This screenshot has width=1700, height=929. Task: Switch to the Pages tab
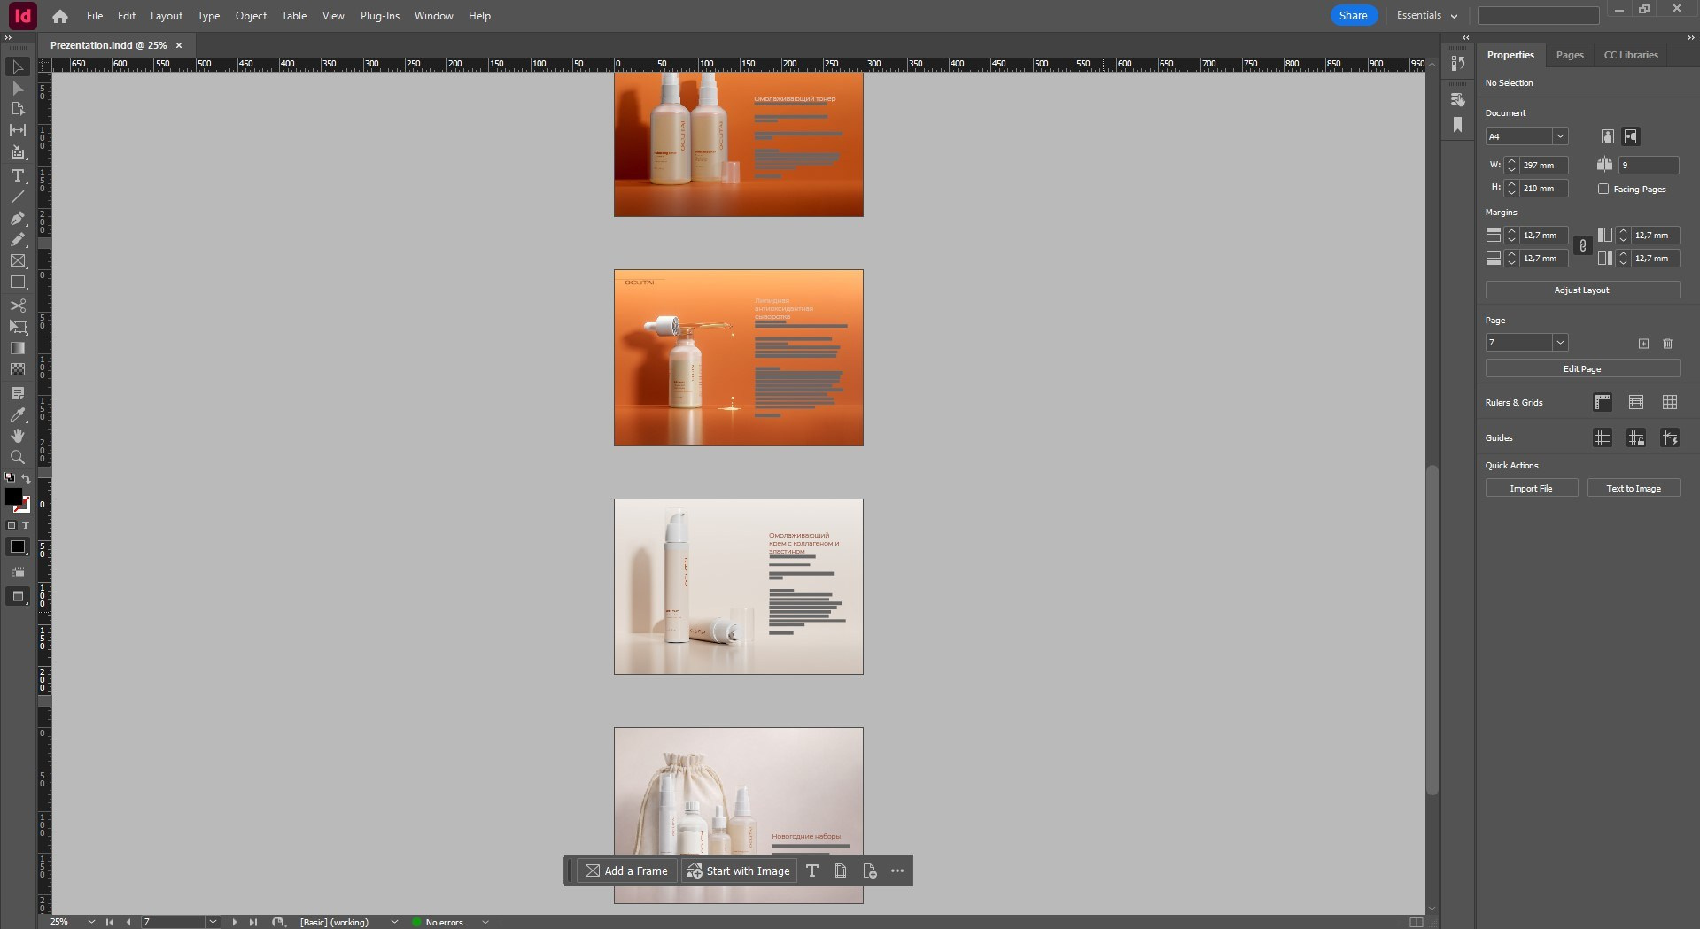pyautogui.click(x=1569, y=55)
